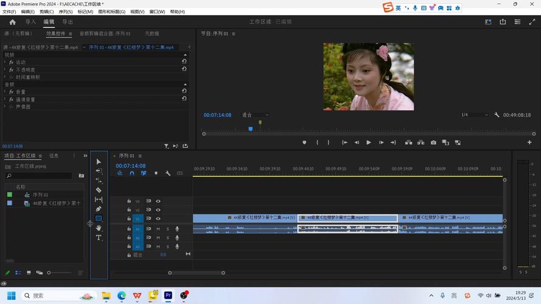Viewport: 541px width, 304px height.
Task: Open the 文件(F) menu
Action: 9,12
